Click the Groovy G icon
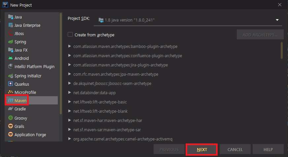 (11, 118)
